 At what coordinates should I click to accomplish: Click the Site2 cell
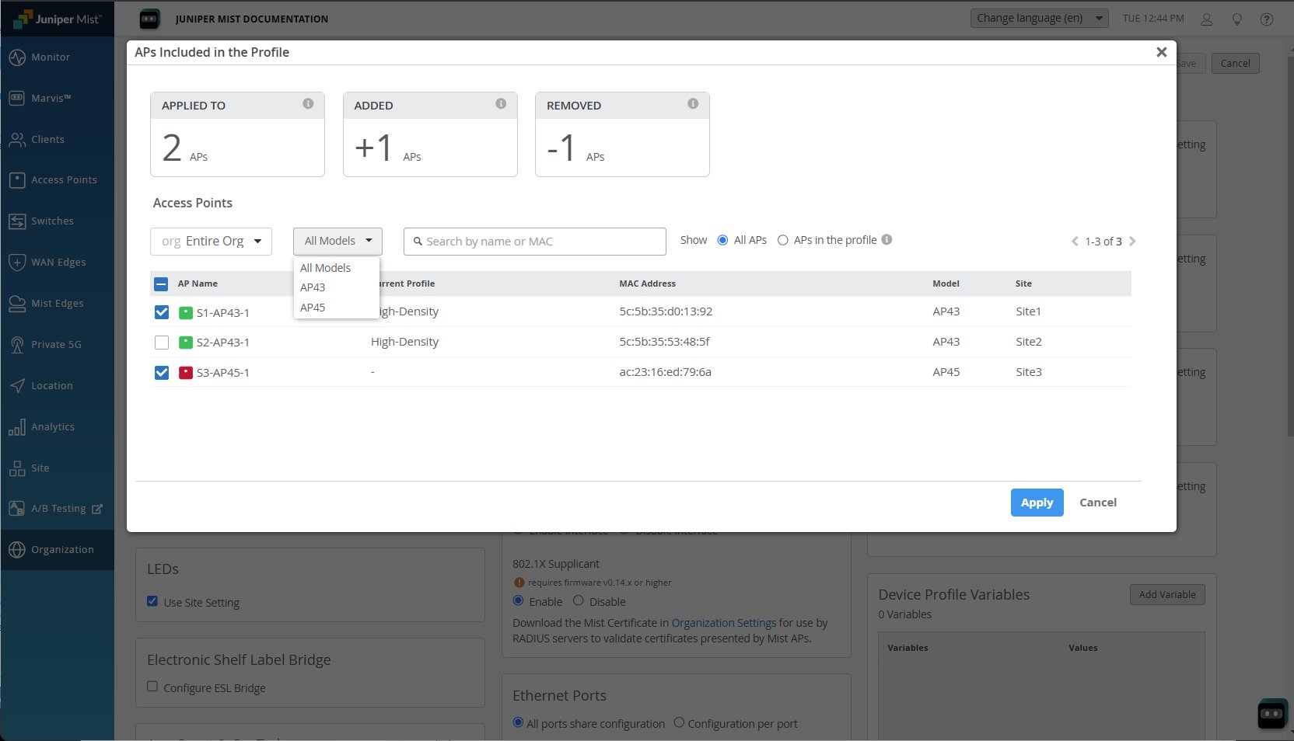[1028, 342]
